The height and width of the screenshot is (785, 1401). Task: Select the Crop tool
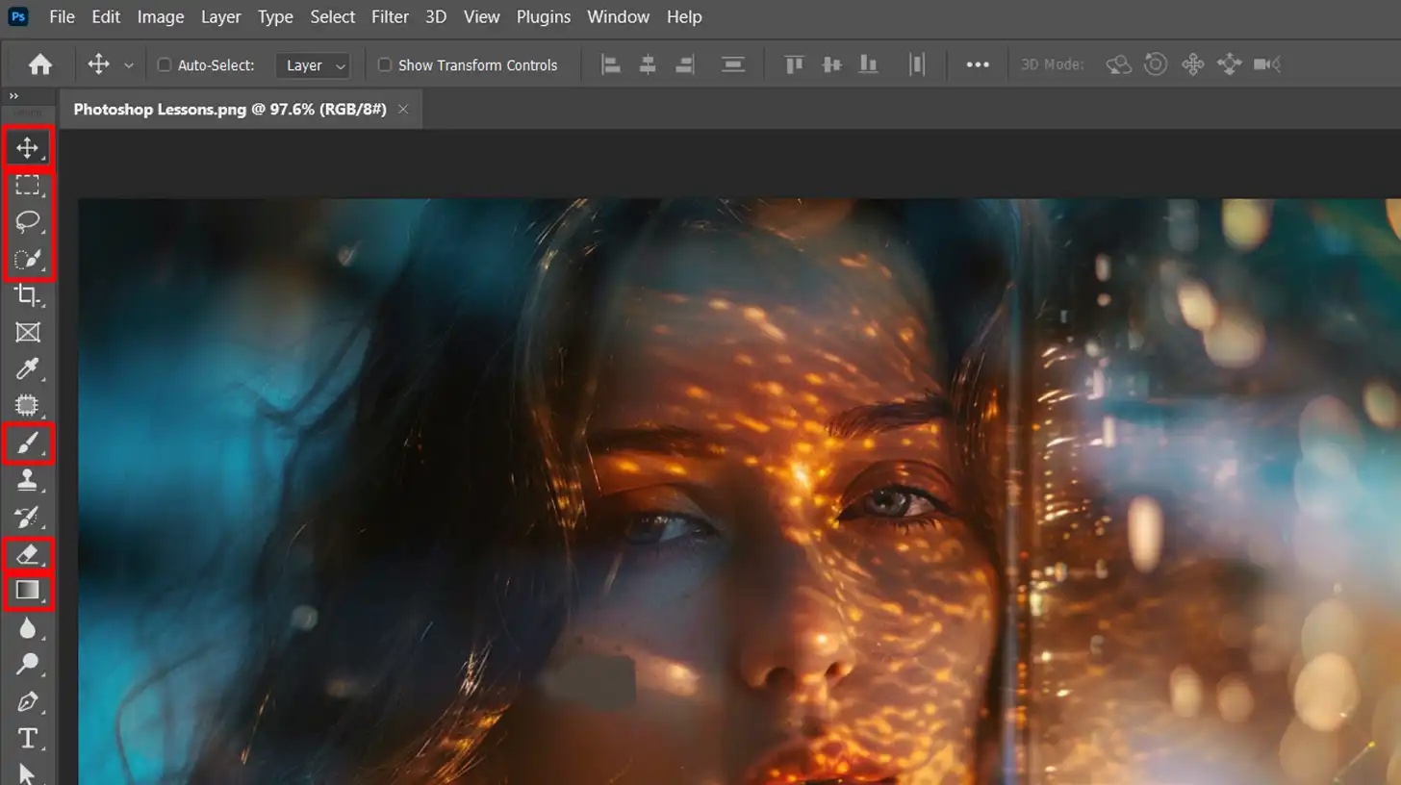pos(27,295)
